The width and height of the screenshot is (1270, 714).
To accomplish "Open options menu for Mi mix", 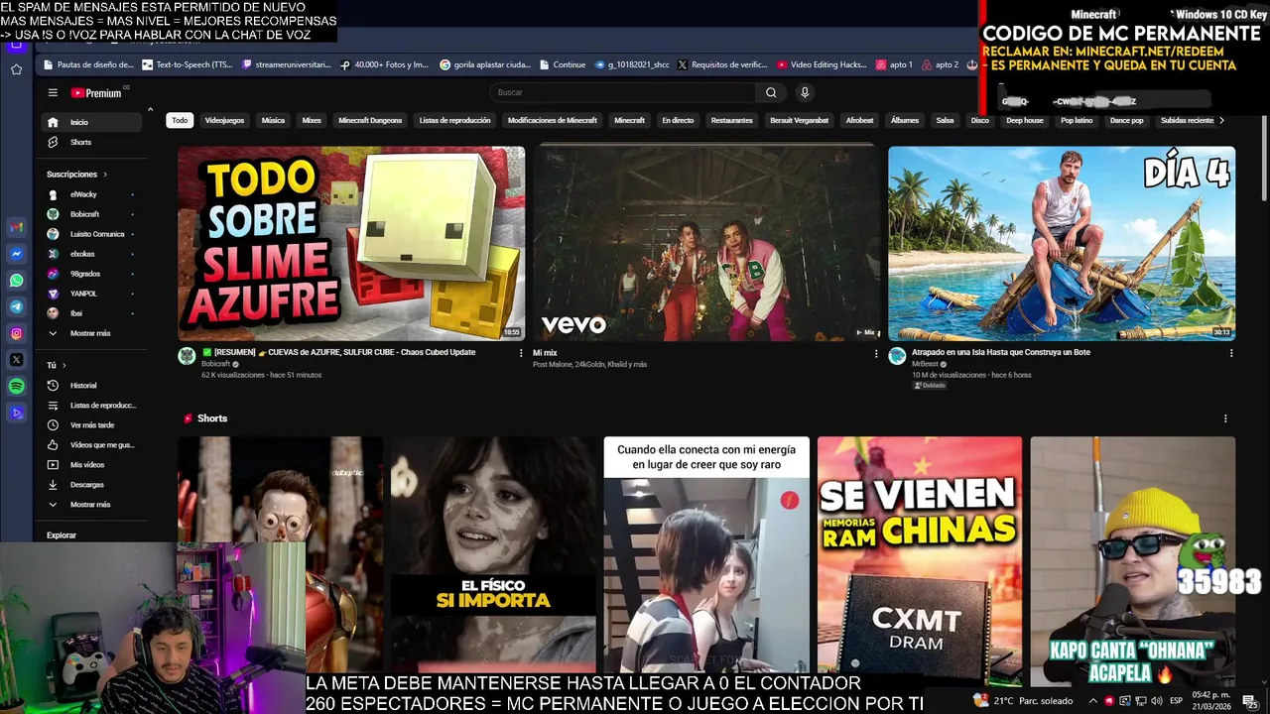I will point(876,353).
